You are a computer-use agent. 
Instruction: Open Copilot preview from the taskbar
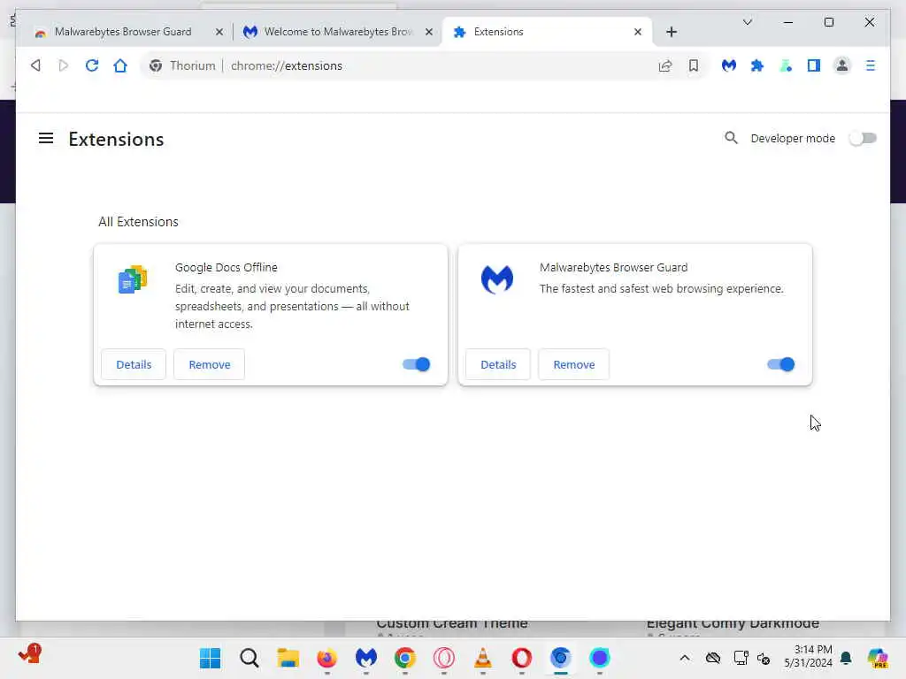878,658
